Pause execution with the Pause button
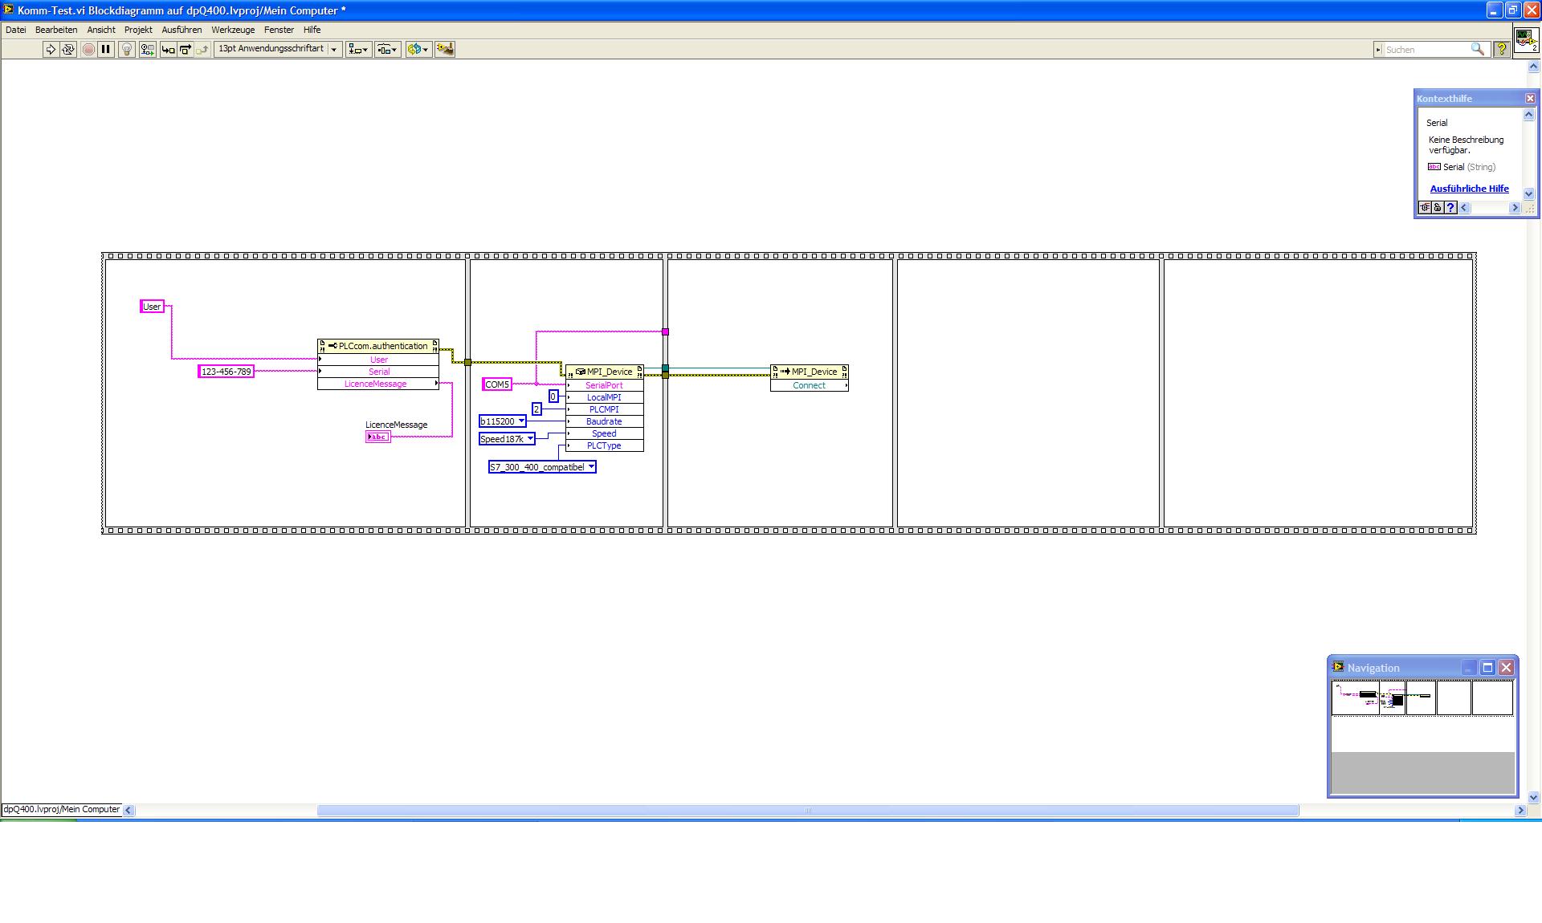 tap(106, 50)
